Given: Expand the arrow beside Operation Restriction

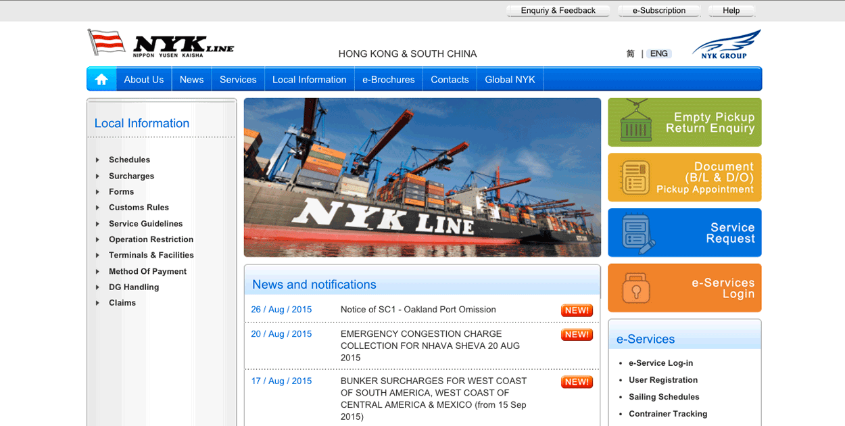Looking at the screenshot, I should coord(97,239).
